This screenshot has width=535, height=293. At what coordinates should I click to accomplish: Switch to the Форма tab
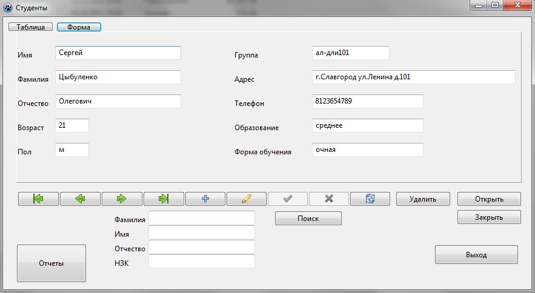79,27
